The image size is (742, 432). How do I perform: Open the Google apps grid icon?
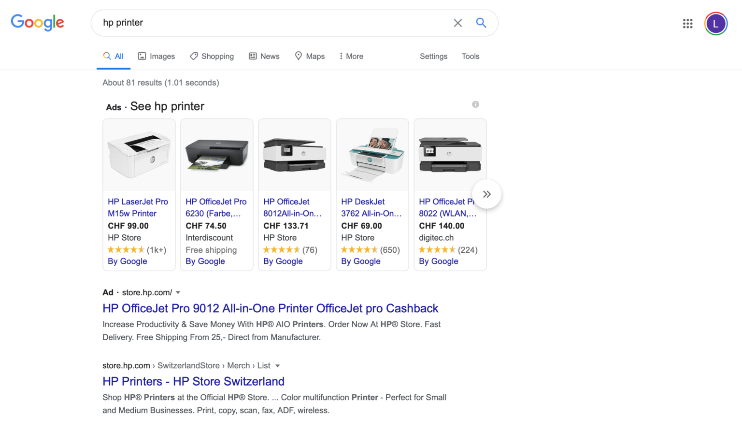point(687,23)
